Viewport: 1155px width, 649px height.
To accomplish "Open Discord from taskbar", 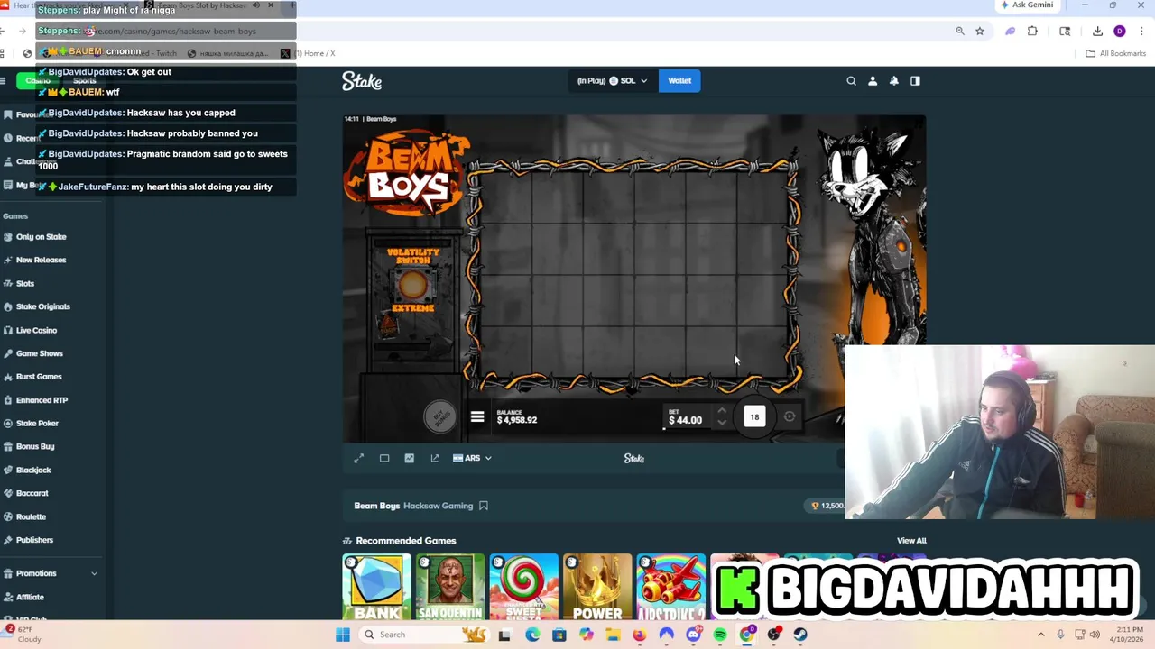I will 693,635.
